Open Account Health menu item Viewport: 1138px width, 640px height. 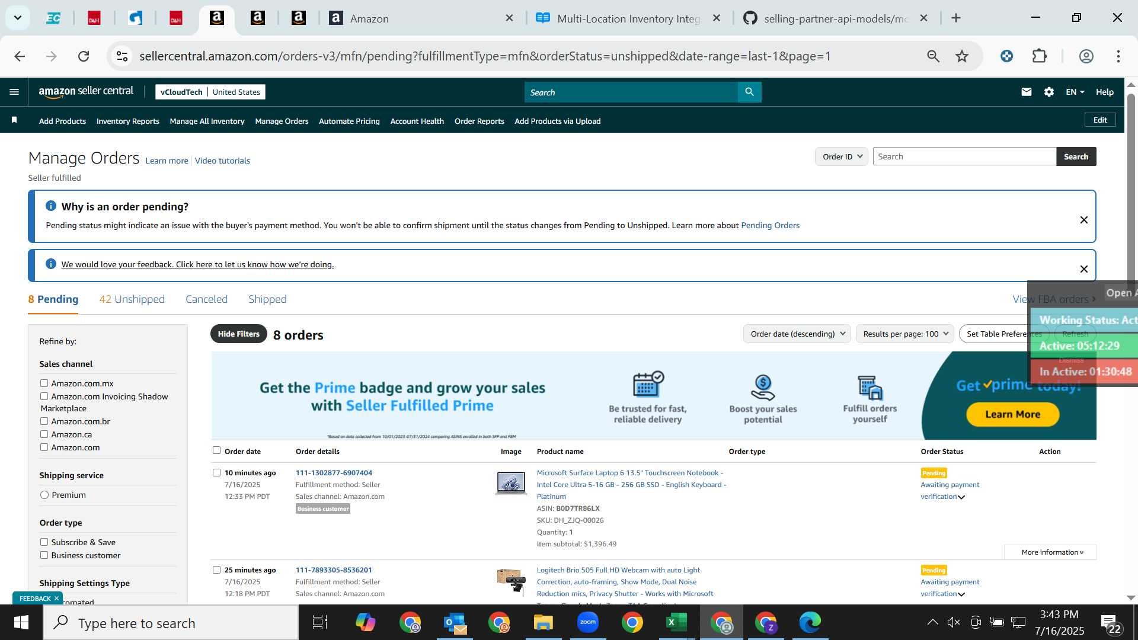[417, 121]
